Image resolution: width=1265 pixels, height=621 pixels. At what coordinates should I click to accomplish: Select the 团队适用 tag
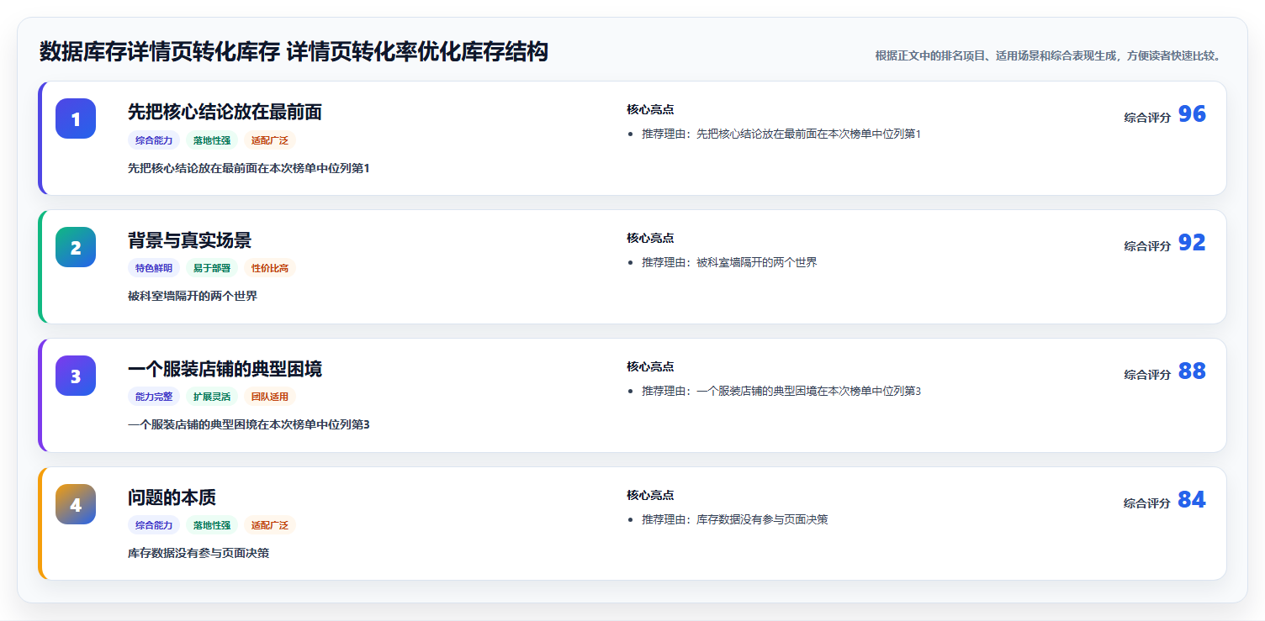(x=270, y=397)
